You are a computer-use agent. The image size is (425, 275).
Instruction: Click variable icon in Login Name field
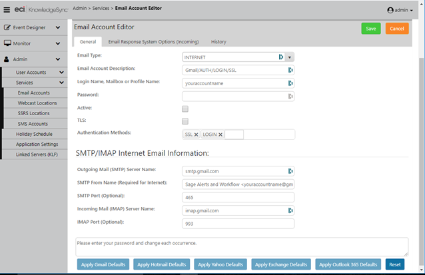pos(290,83)
